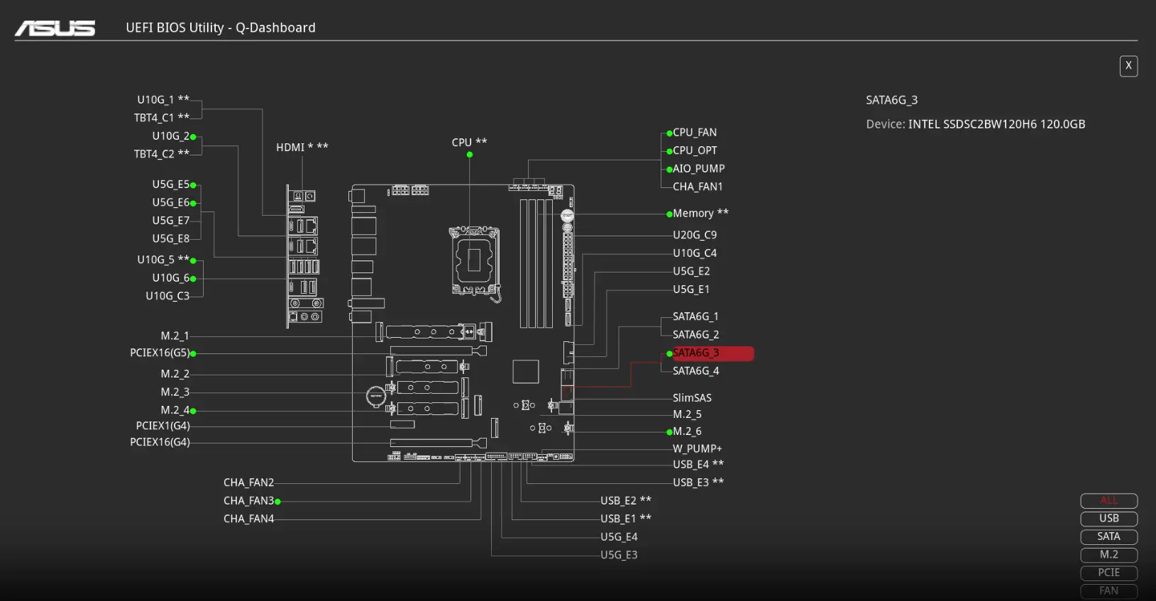
Task: Click the ASUS logo
Action: pyautogui.click(x=55, y=28)
